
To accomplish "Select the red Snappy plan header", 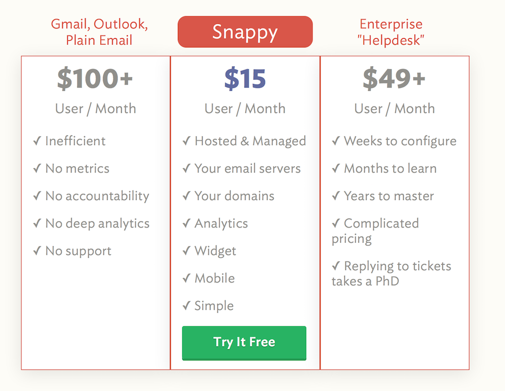I will tap(245, 32).
